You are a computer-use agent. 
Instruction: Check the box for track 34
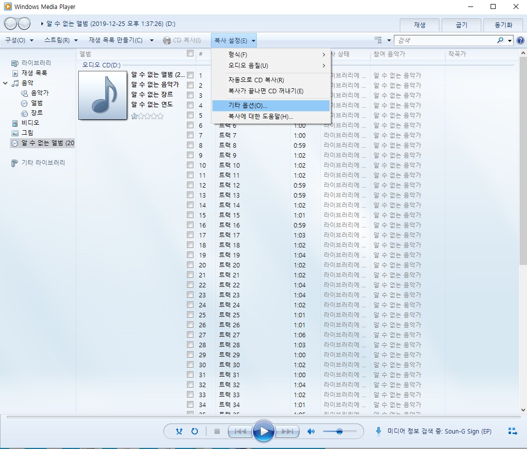[190, 404]
